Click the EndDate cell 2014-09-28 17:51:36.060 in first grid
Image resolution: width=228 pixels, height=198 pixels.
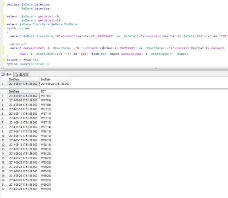55,84
